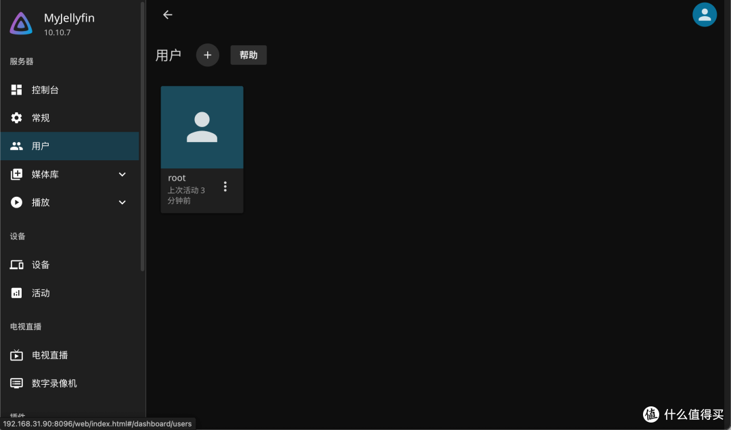Click the 媒体库 library icon
The image size is (731, 430).
16,174
